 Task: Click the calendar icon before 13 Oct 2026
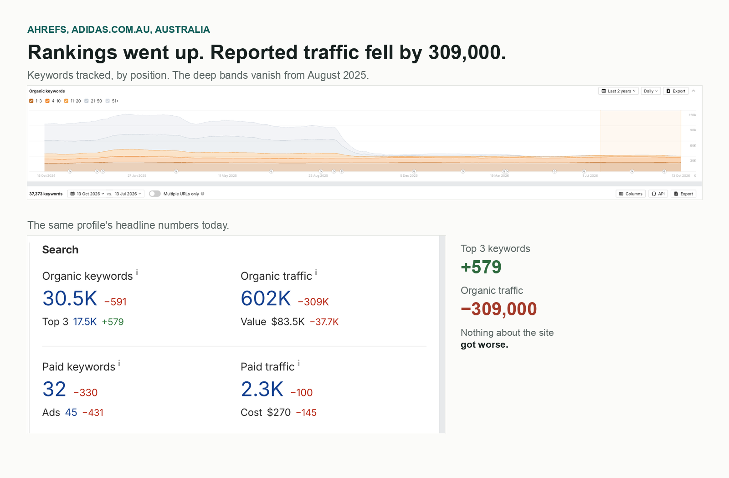pos(72,194)
